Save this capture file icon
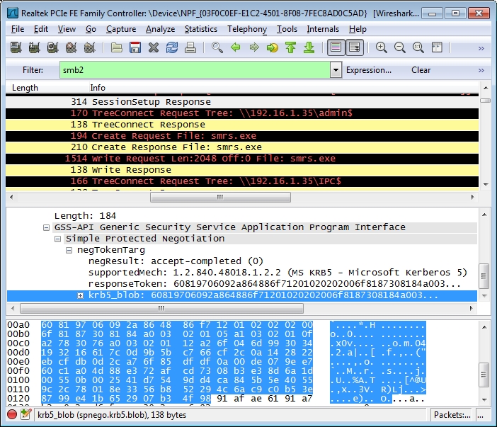Viewport: 497px width, 427px height. click(x=135, y=47)
